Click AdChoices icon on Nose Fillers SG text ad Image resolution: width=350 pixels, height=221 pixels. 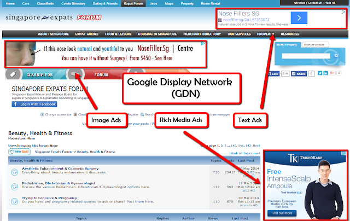(343, 12)
